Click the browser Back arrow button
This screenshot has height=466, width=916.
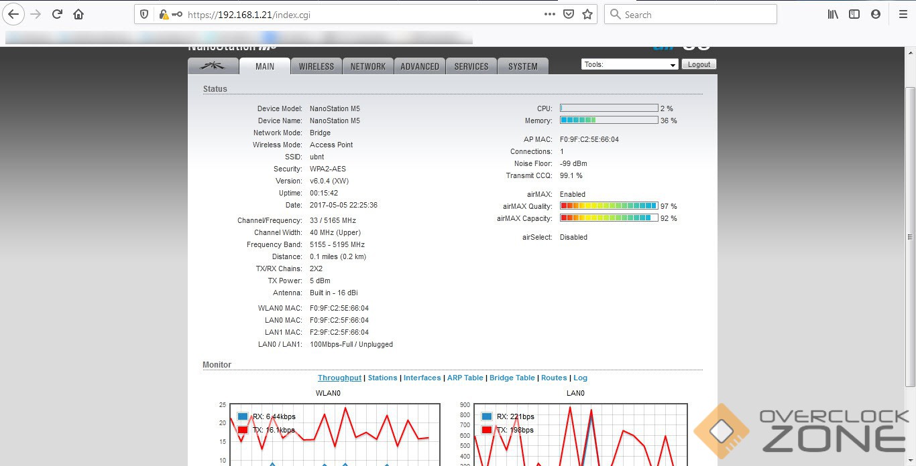(x=14, y=14)
